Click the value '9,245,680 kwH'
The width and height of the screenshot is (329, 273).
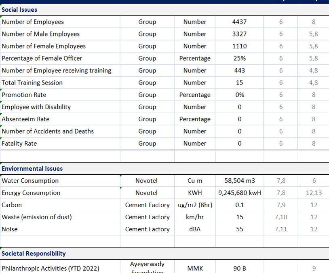[239, 193]
